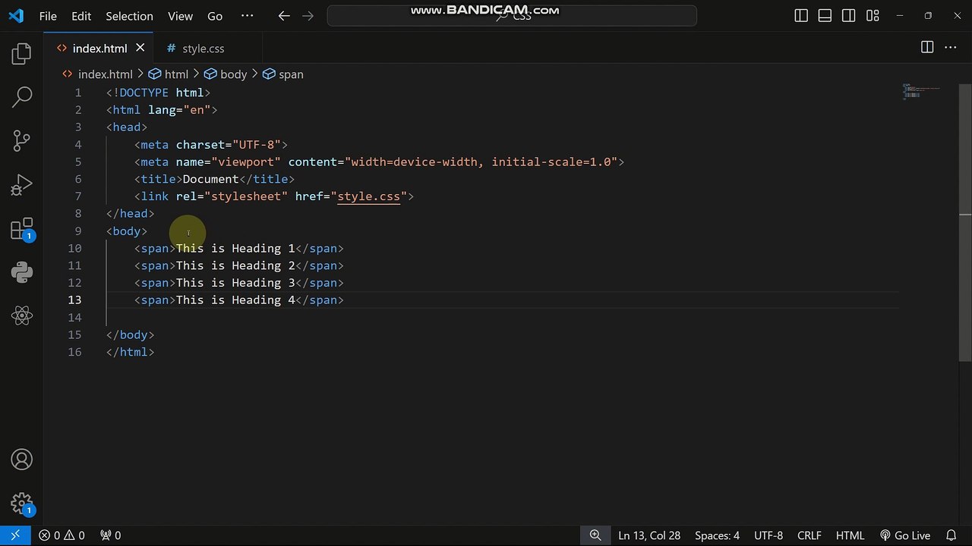Screen dimensions: 972x546
Task: Open the Search view icon
Action: tap(21, 96)
